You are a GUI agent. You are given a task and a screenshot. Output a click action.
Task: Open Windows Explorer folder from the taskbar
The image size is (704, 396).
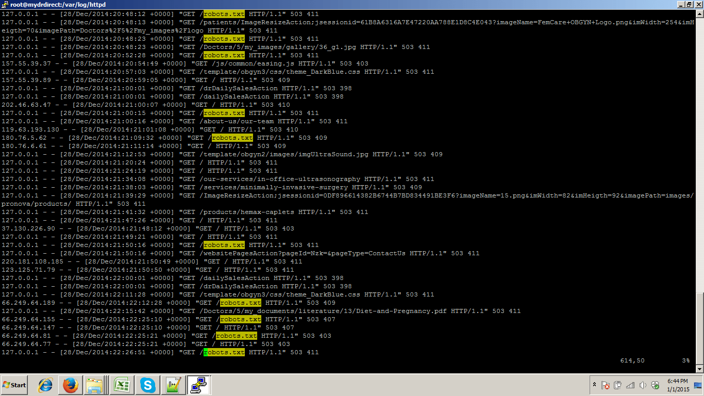(95, 385)
